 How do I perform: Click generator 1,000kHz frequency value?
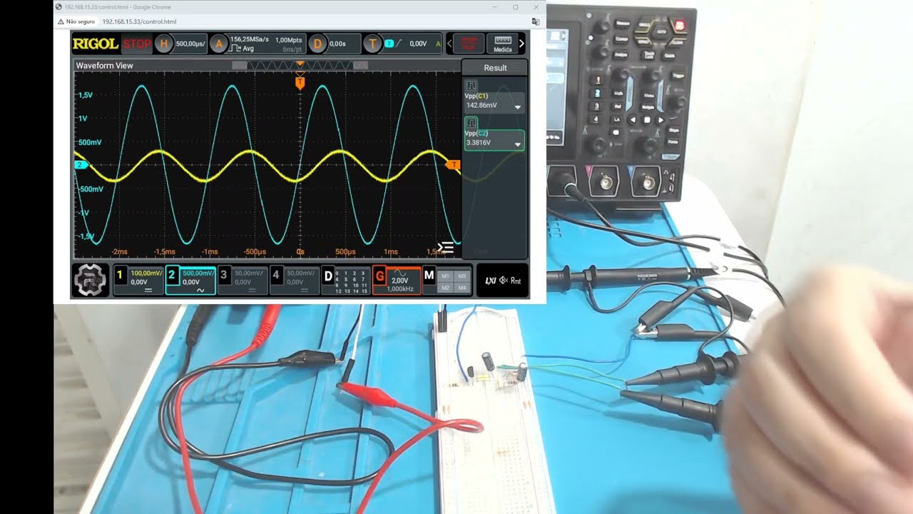click(x=400, y=289)
